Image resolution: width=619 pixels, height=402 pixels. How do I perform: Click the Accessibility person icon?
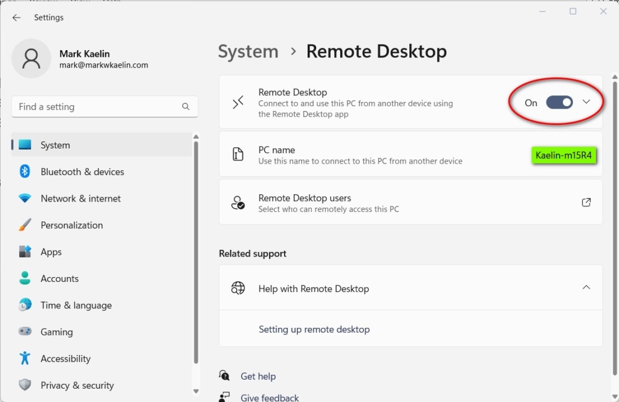coord(23,358)
